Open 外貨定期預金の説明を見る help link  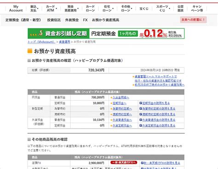point(159,125)
